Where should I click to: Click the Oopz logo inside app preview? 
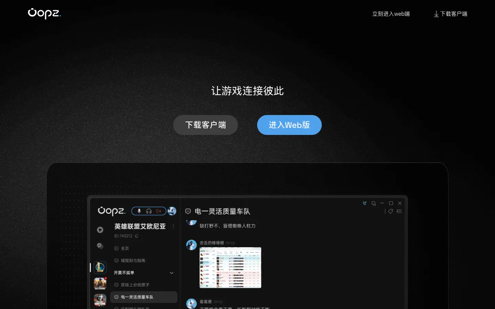click(x=112, y=211)
